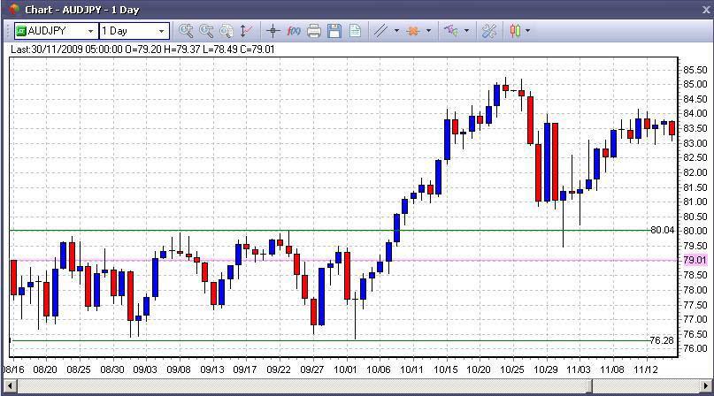Click the document template icon

coord(355,31)
